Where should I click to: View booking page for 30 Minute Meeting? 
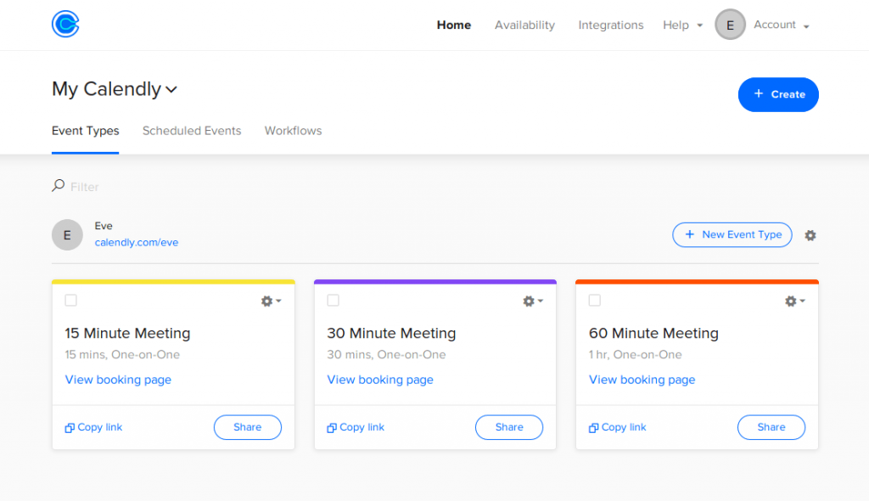click(380, 380)
